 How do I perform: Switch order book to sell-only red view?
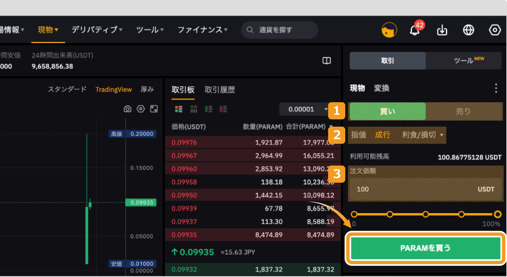[x=224, y=109]
